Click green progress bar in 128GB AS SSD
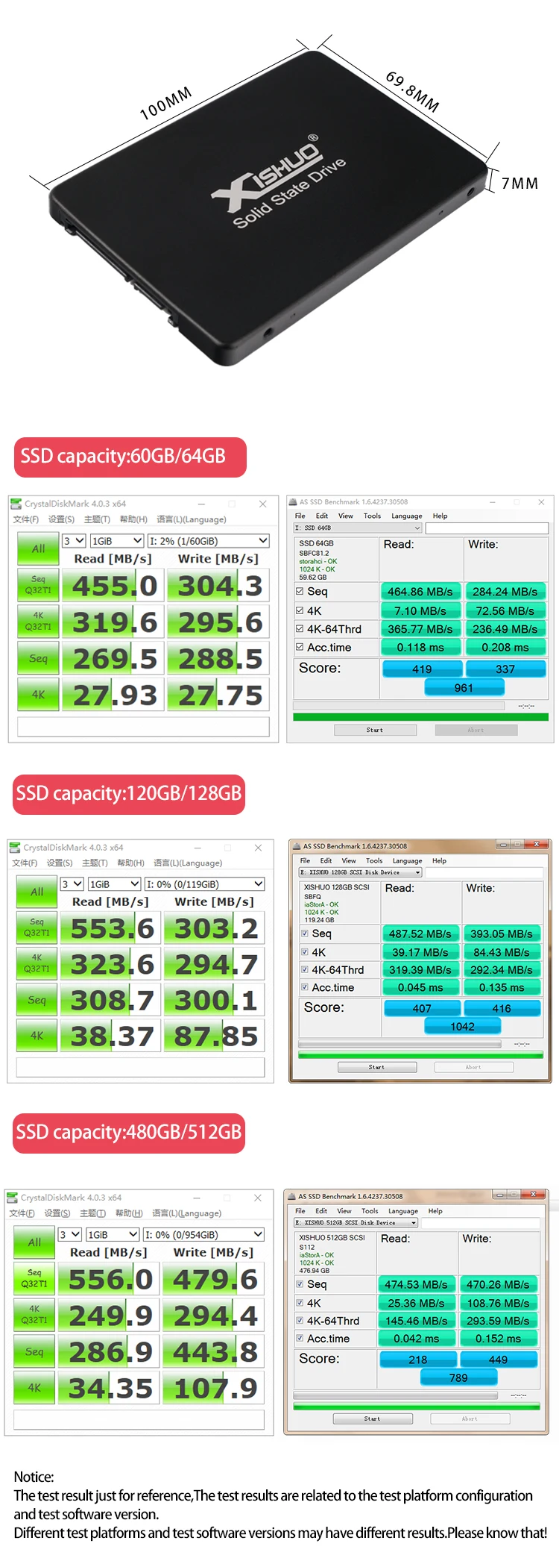This screenshot has height=1567, width=559. (420, 1055)
